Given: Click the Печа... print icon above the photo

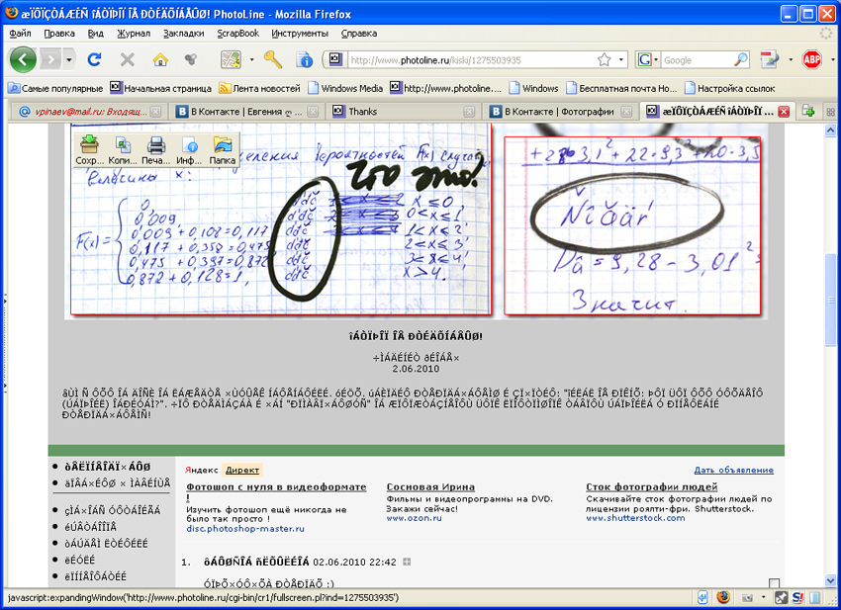Looking at the screenshot, I should click(156, 149).
